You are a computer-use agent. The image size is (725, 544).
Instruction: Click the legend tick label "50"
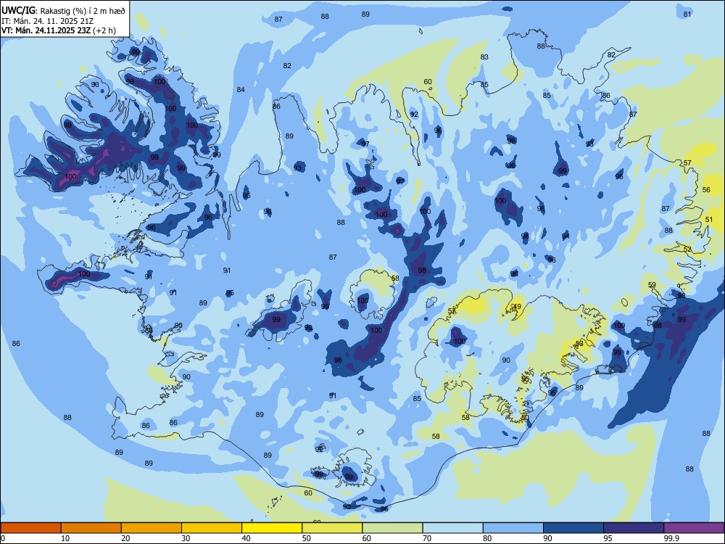(x=307, y=538)
